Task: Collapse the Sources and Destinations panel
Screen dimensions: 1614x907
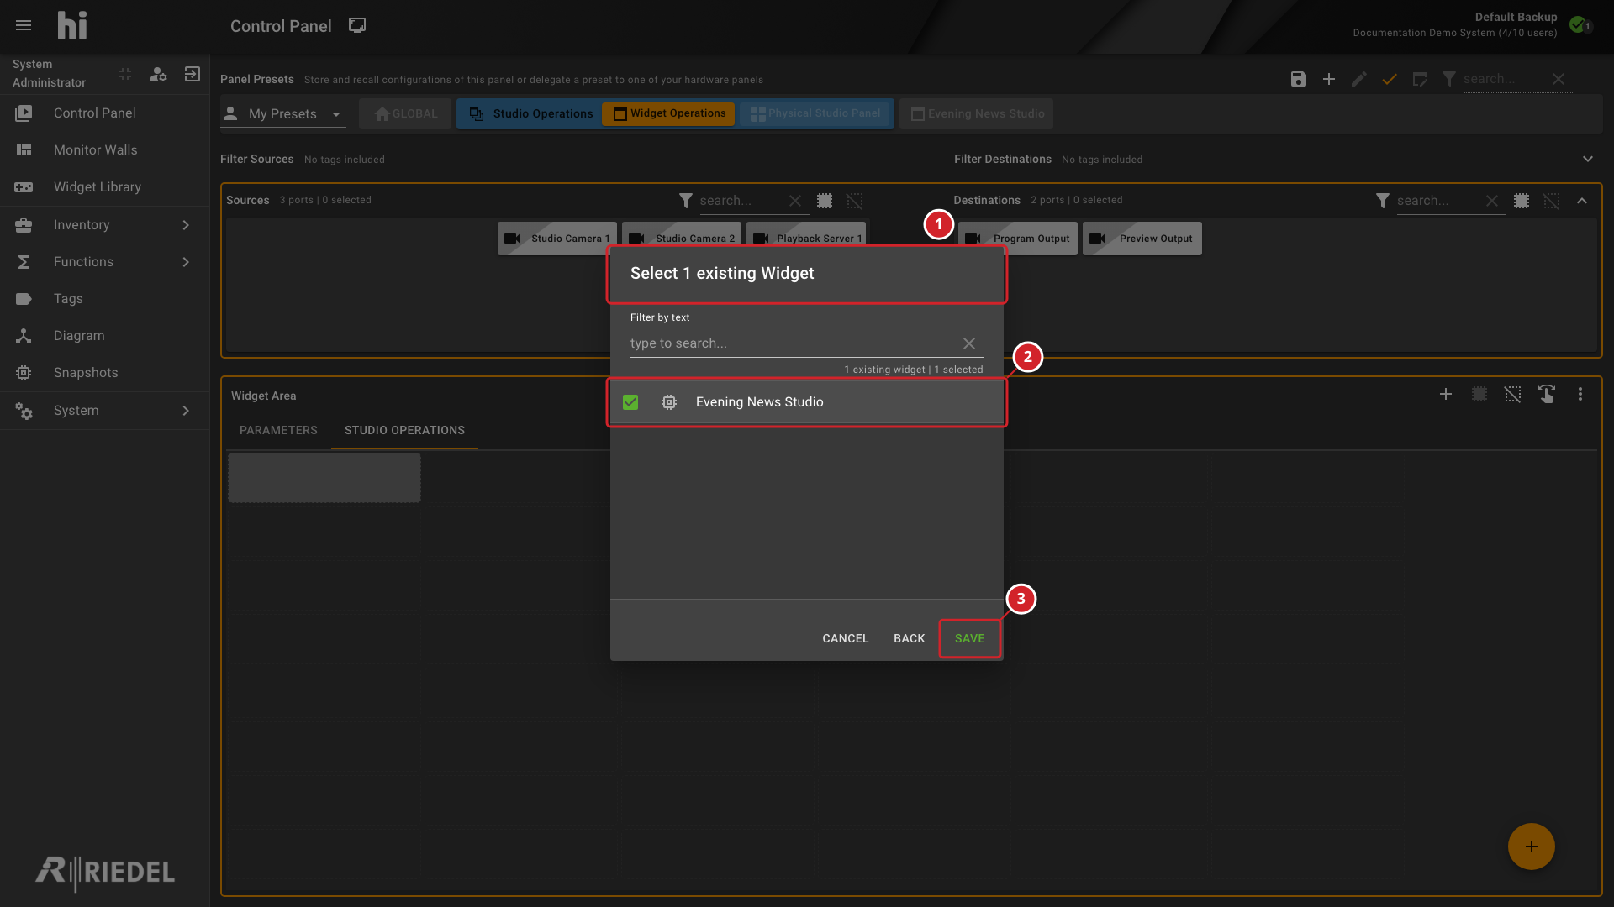Action: coord(1582,201)
